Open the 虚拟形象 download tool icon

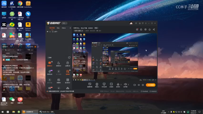(50, 81)
